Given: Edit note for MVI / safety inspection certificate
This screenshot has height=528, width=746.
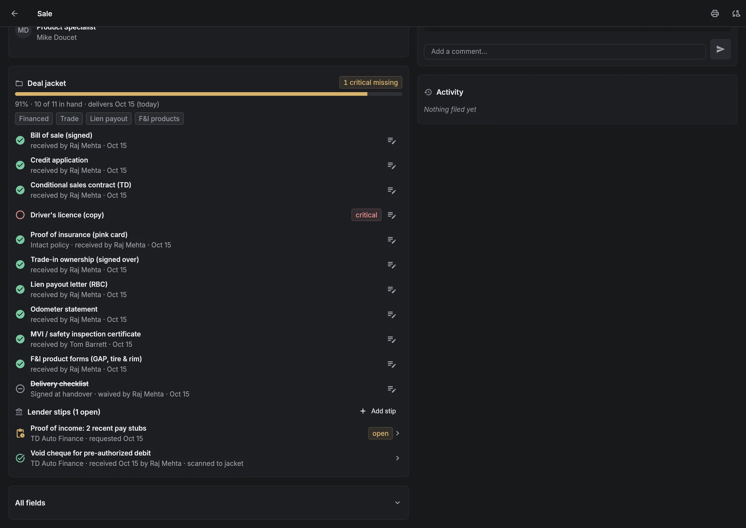Looking at the screenshot, I should click(391, 339).
